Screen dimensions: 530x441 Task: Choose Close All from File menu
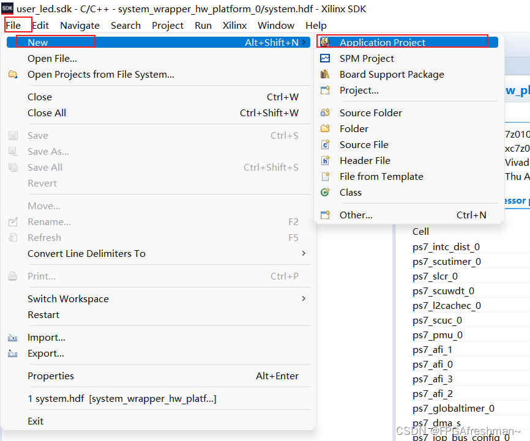(158, 113)
